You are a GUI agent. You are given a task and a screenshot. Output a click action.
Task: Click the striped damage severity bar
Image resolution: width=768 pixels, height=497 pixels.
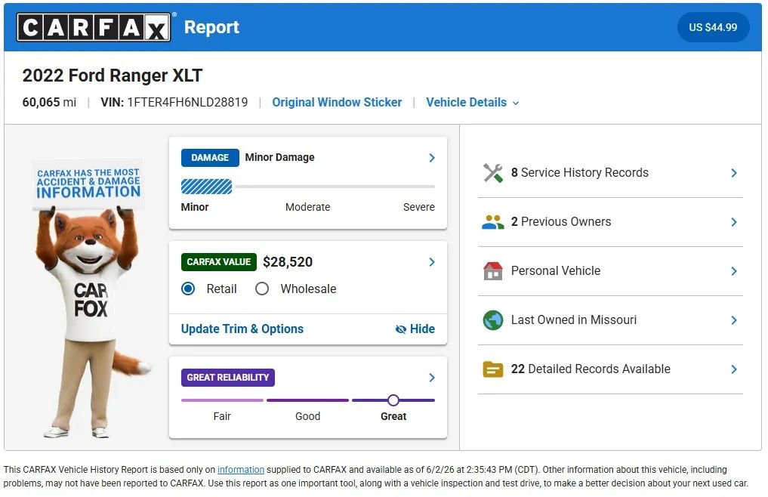[206, 187]
